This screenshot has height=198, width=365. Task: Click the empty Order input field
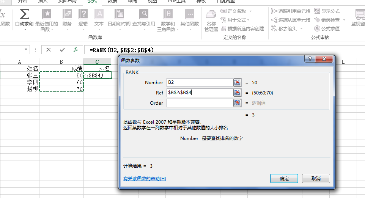tap(200, 103)
